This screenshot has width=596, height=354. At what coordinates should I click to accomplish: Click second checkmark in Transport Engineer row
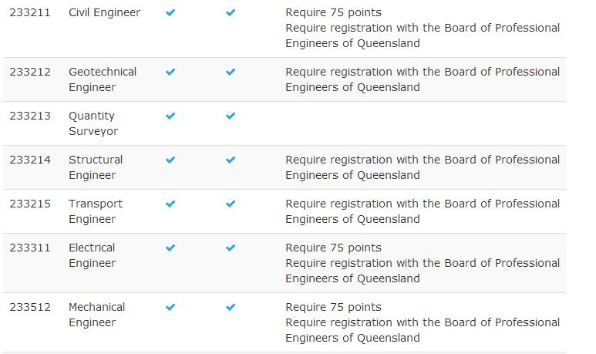point(231,204)
